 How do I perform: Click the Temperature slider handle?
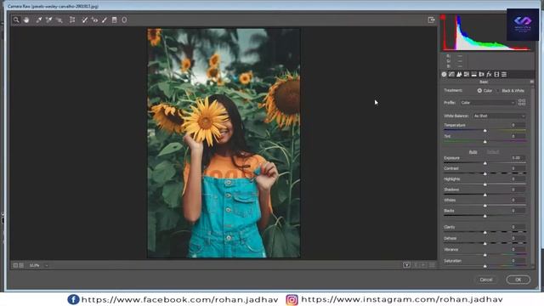click(485, 131)
